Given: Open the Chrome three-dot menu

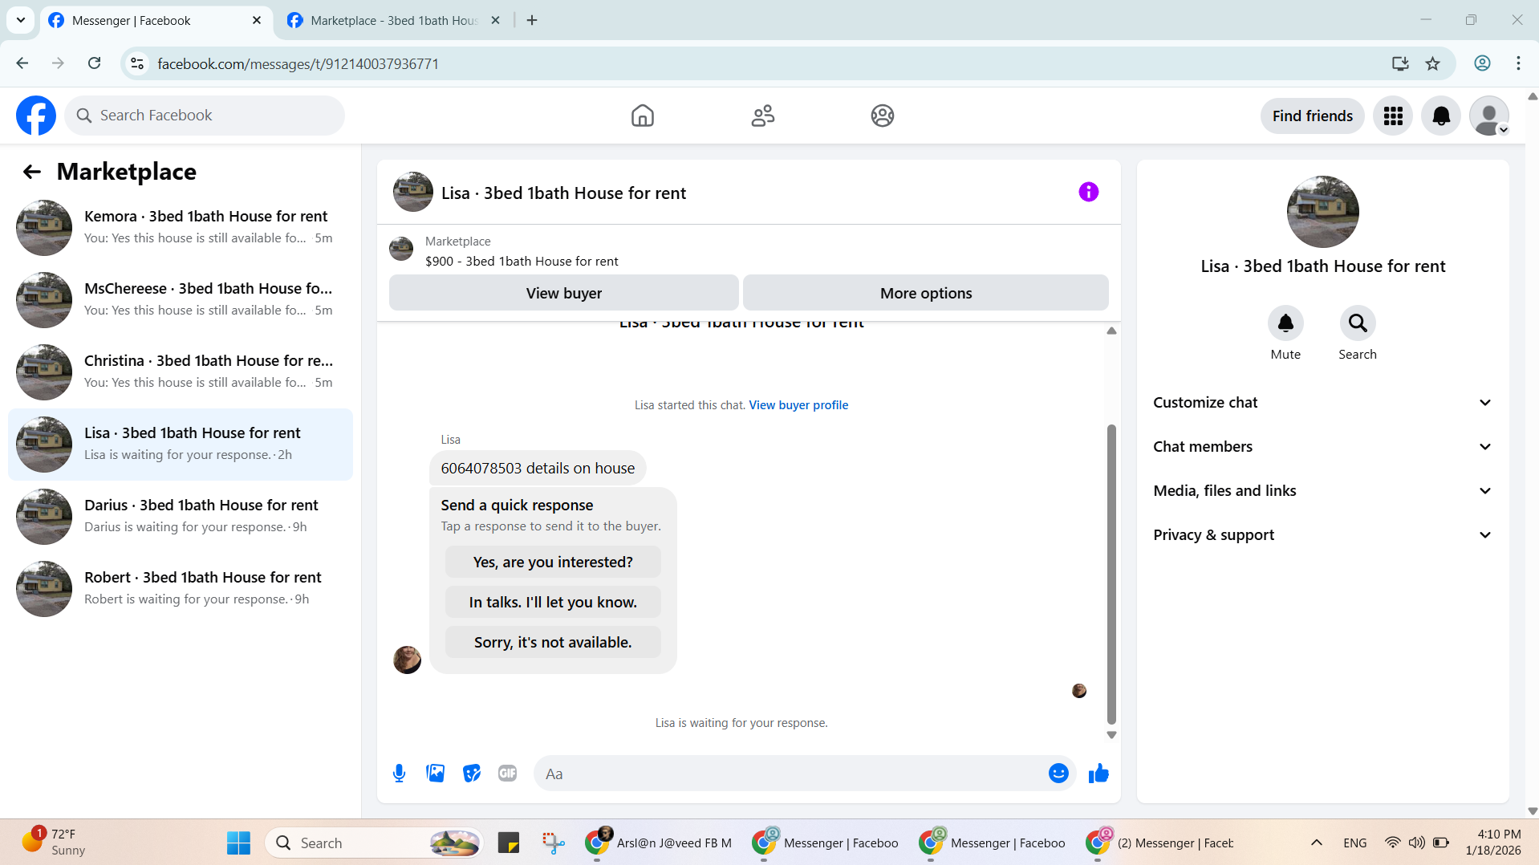Looking at the screenshot, I should point(1518,63).
